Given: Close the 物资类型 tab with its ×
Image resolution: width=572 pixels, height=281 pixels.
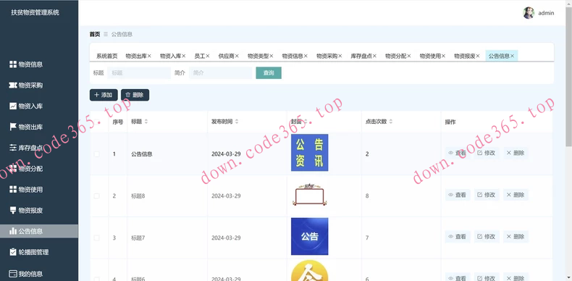Looking at the screenshot, I should [271, 56].
